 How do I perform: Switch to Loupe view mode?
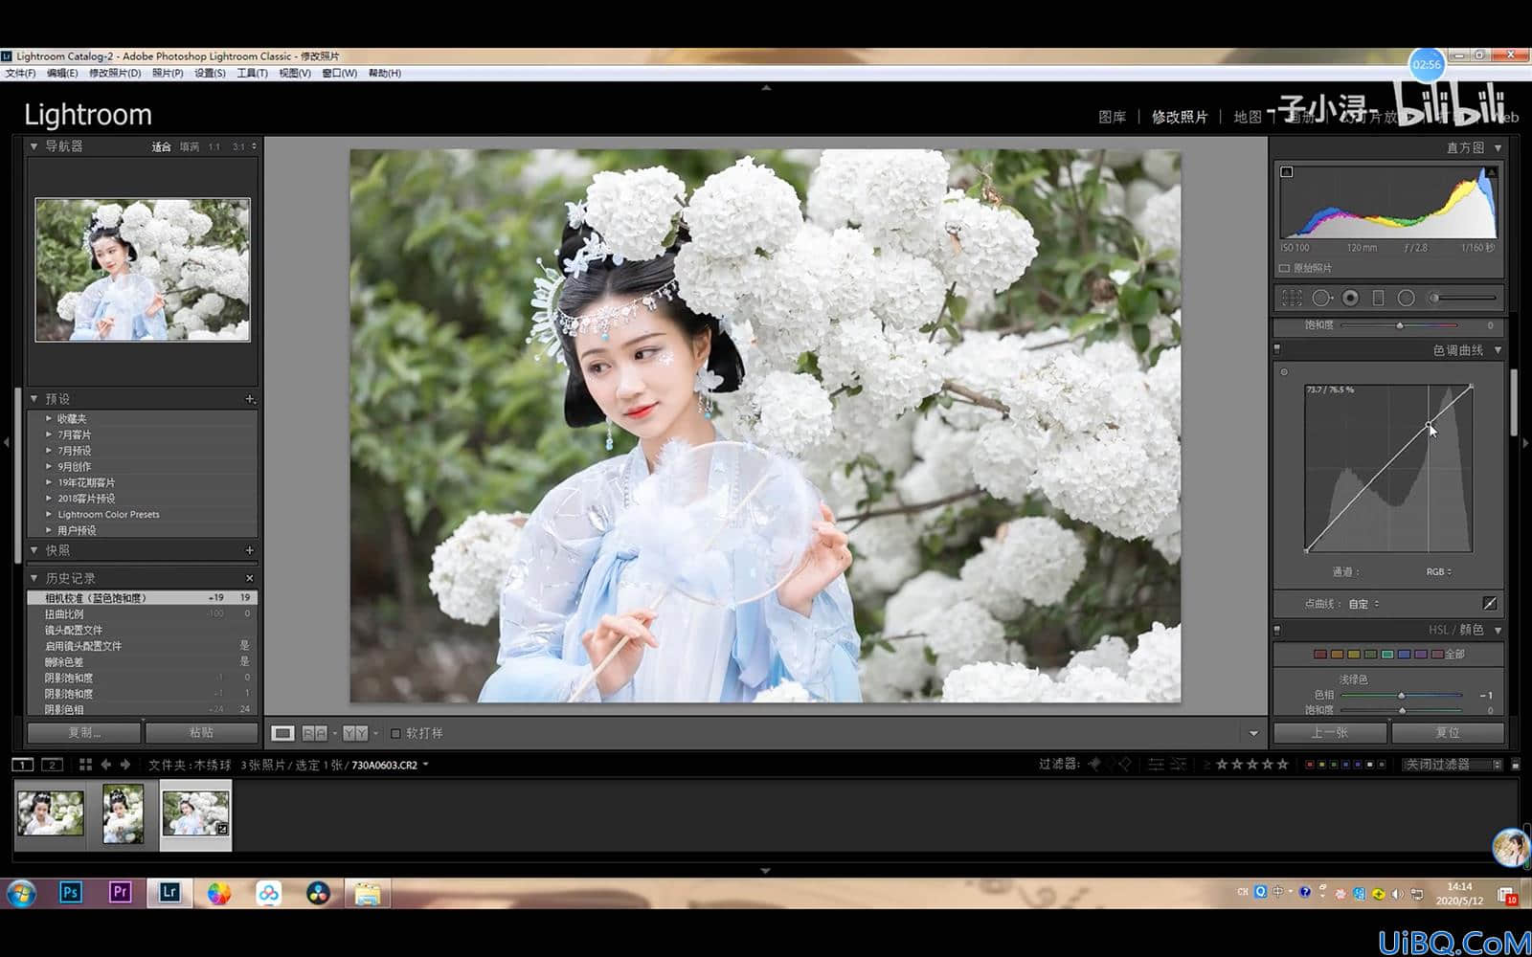pyautogui.click(x=282, y=733)
